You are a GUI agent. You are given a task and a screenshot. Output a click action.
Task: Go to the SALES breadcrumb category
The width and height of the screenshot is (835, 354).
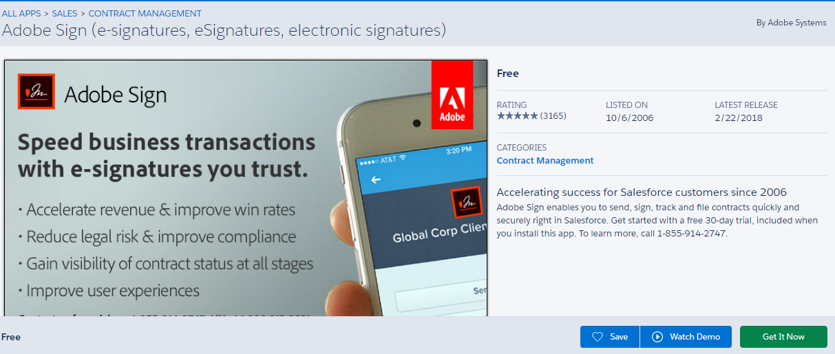65,13
